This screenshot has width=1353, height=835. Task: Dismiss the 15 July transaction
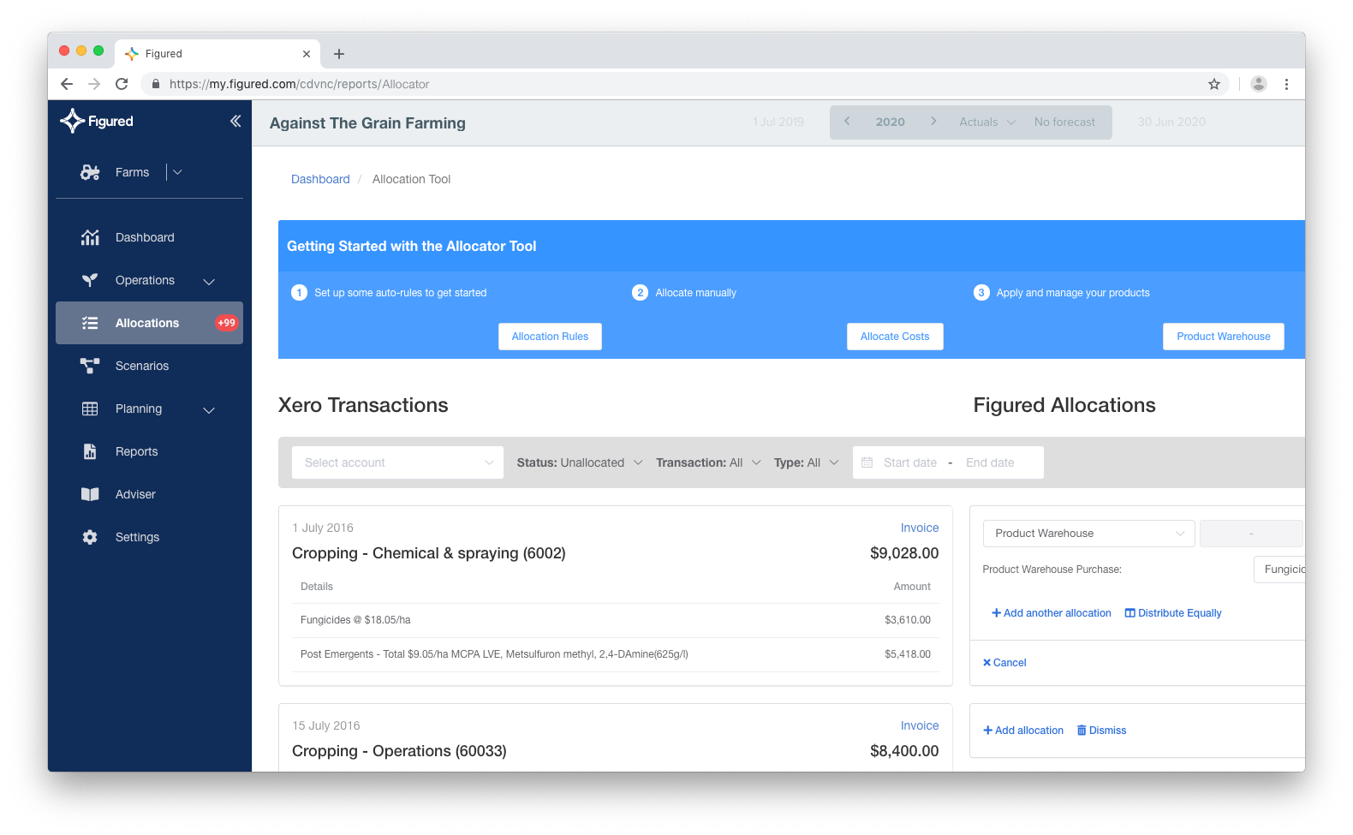tap(1101, 731)
